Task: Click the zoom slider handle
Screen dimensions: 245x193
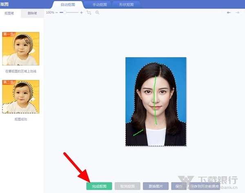Action: 65,13
